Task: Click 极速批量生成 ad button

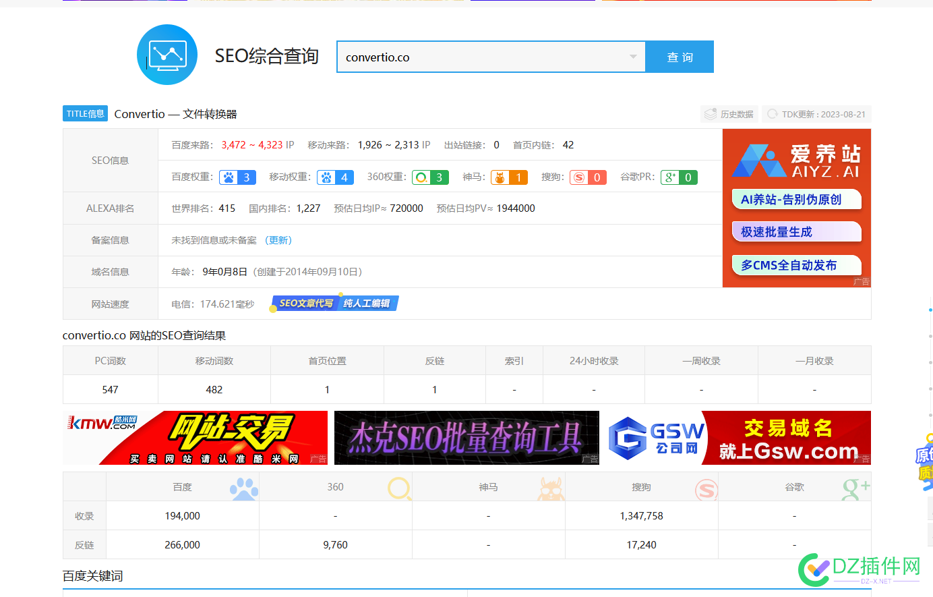Action: [796, 231]
